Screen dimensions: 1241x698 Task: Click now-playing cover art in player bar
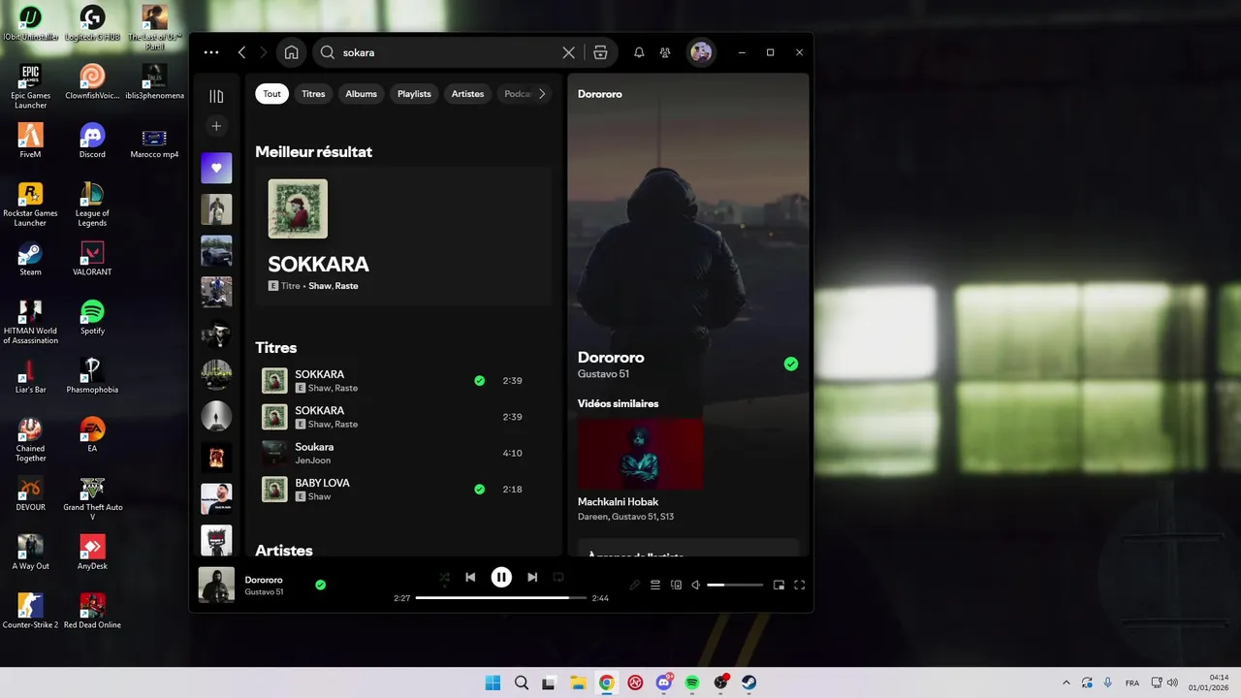216,585
